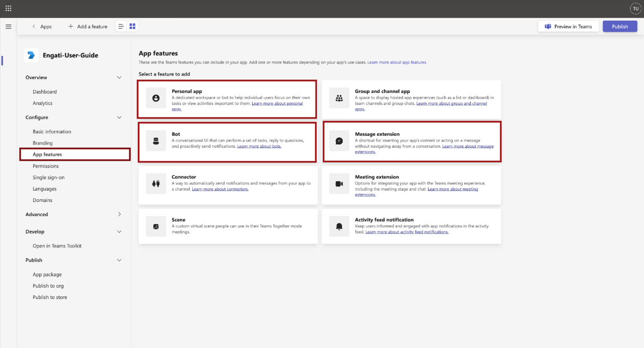Open Learn more about personal apps link
This screenshot has height=348, width=644.
pos(277,103)
